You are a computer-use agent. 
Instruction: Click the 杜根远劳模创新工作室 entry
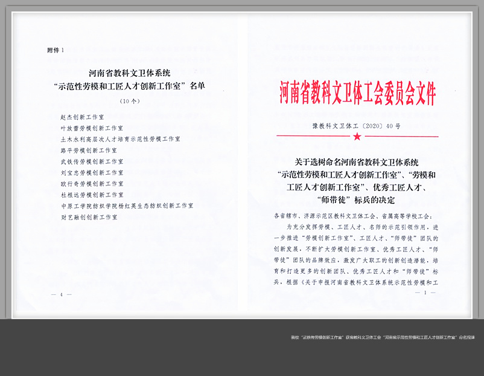(x=92, y=195)
